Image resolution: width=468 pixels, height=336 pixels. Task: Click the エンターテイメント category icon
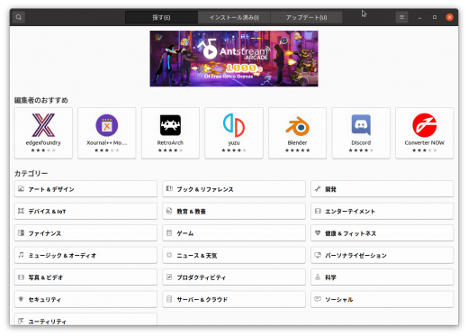[318, 211]
